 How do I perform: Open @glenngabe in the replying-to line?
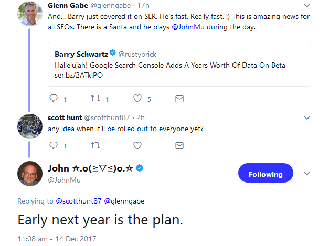[x=125, y=200]
